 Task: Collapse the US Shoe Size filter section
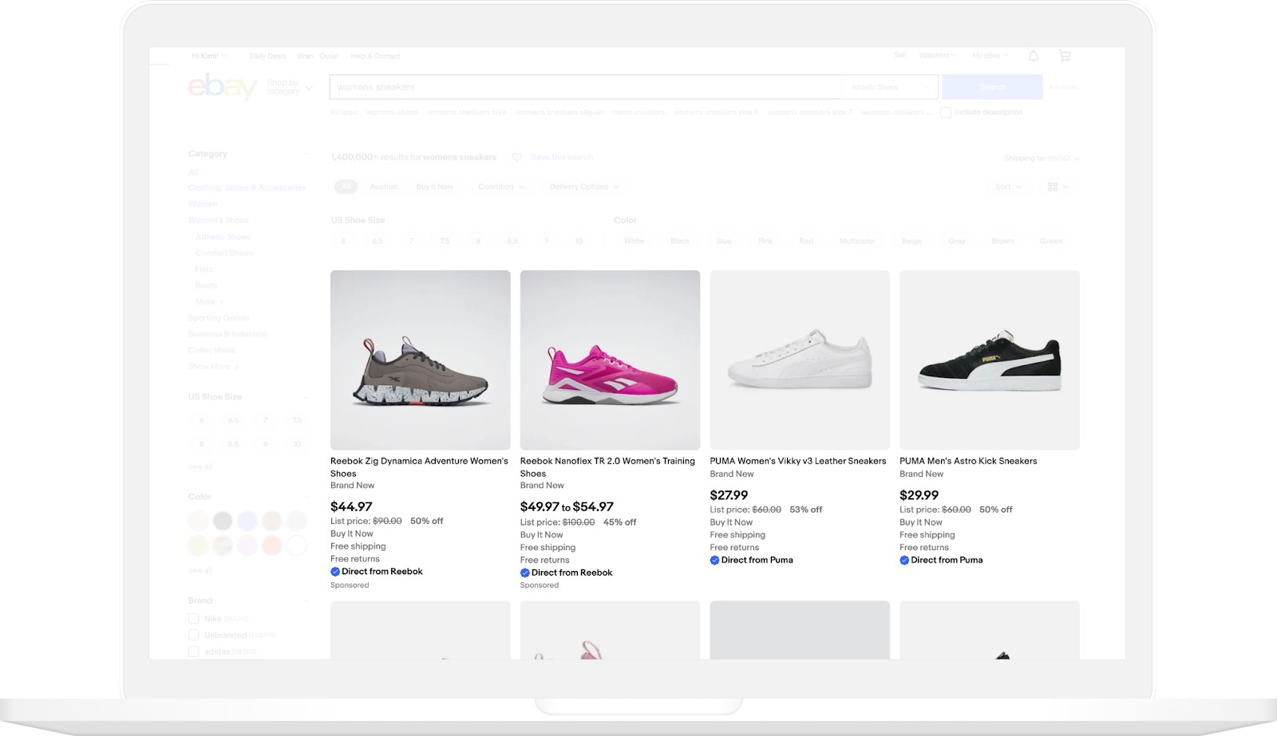coord(308,396)
